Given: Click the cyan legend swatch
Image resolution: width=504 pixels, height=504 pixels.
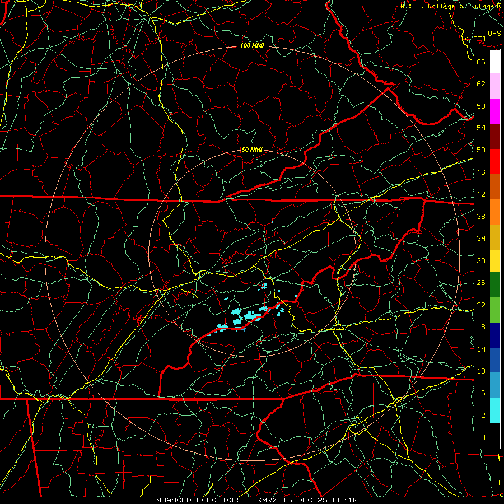Looking at the screenshot, I should (x=494, y=410).
